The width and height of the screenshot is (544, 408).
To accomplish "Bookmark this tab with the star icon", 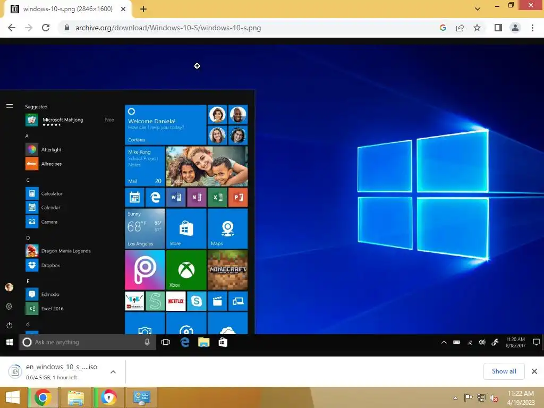I will tap(477, 28).
